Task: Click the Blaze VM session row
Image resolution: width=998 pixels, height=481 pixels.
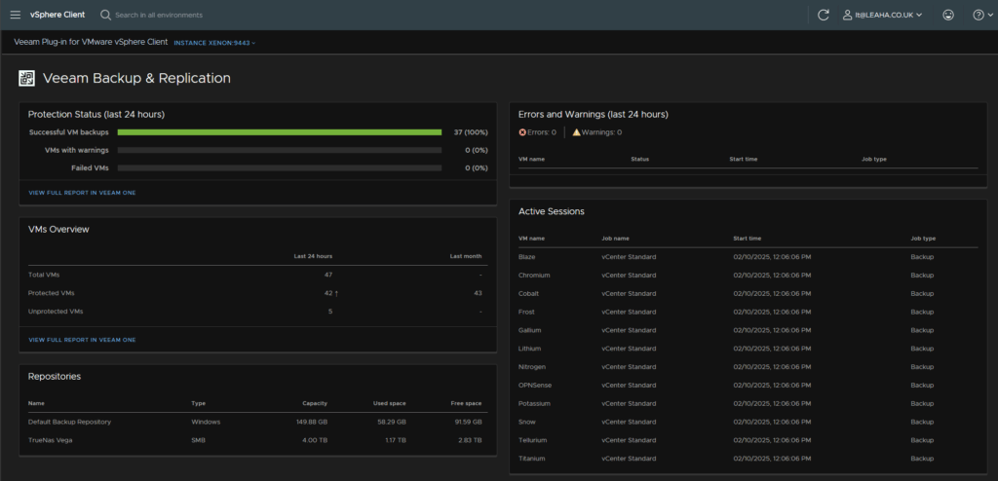Action: tap(748, 257)
